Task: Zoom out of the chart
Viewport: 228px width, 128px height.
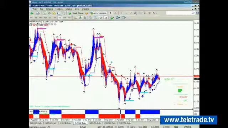Action: tap(95, 17)
